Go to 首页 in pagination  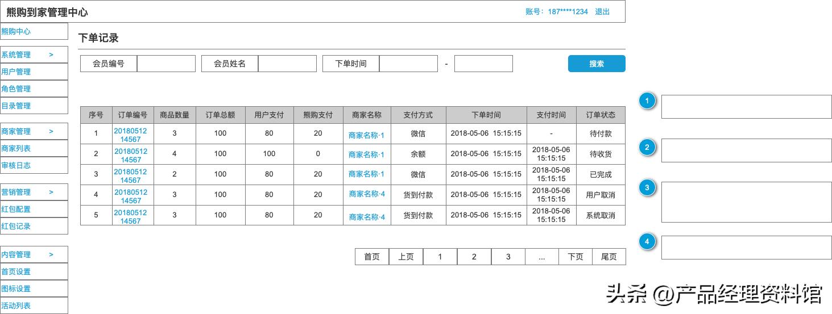372,257
